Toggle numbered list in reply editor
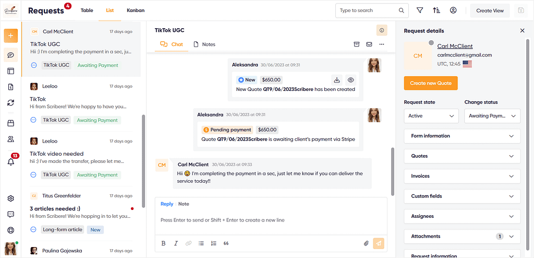Viewport: 534px width, 258px height. coord(214,243)
